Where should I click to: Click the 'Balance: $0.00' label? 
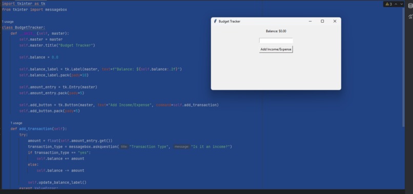[276, 31]
